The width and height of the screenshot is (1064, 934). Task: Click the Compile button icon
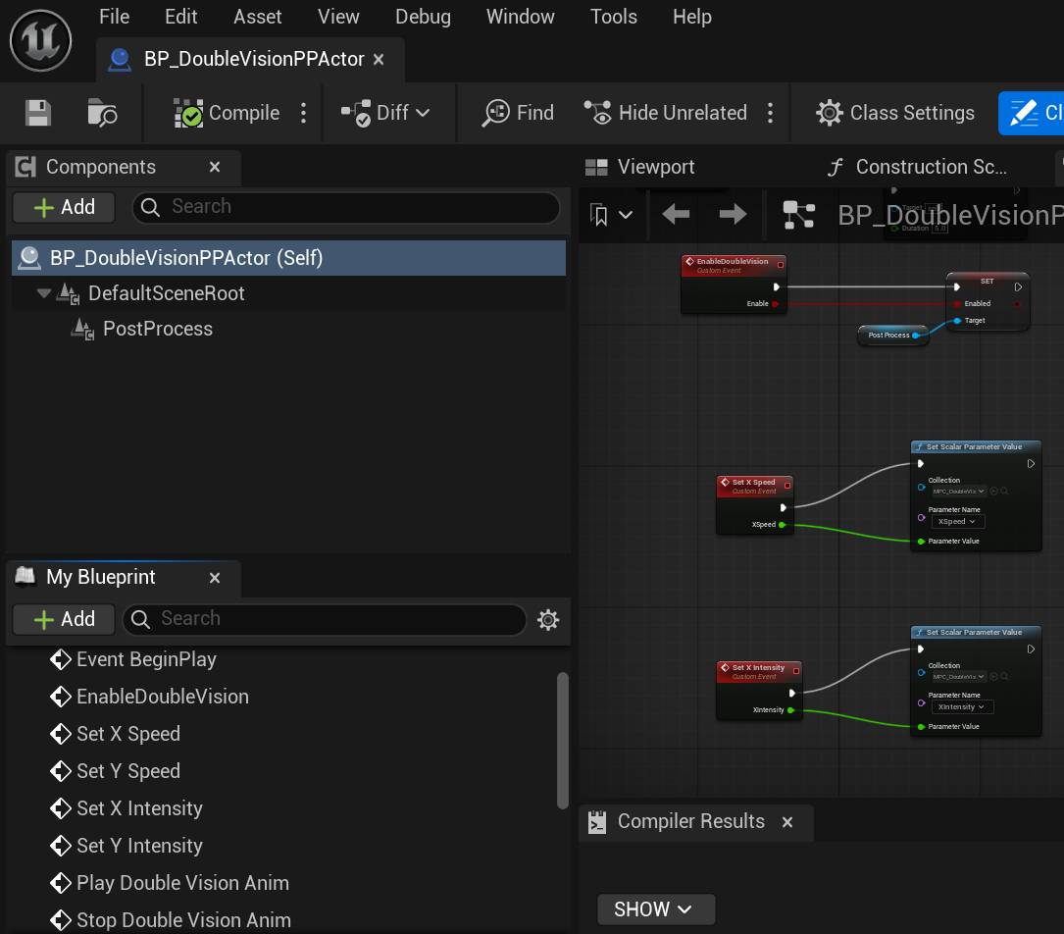tap(186, 113)
